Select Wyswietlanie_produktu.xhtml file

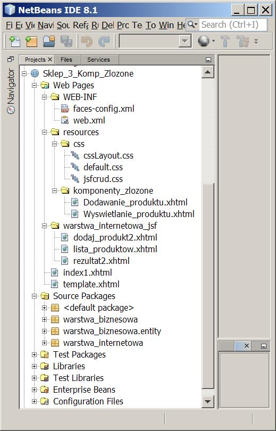coord(139,214)
